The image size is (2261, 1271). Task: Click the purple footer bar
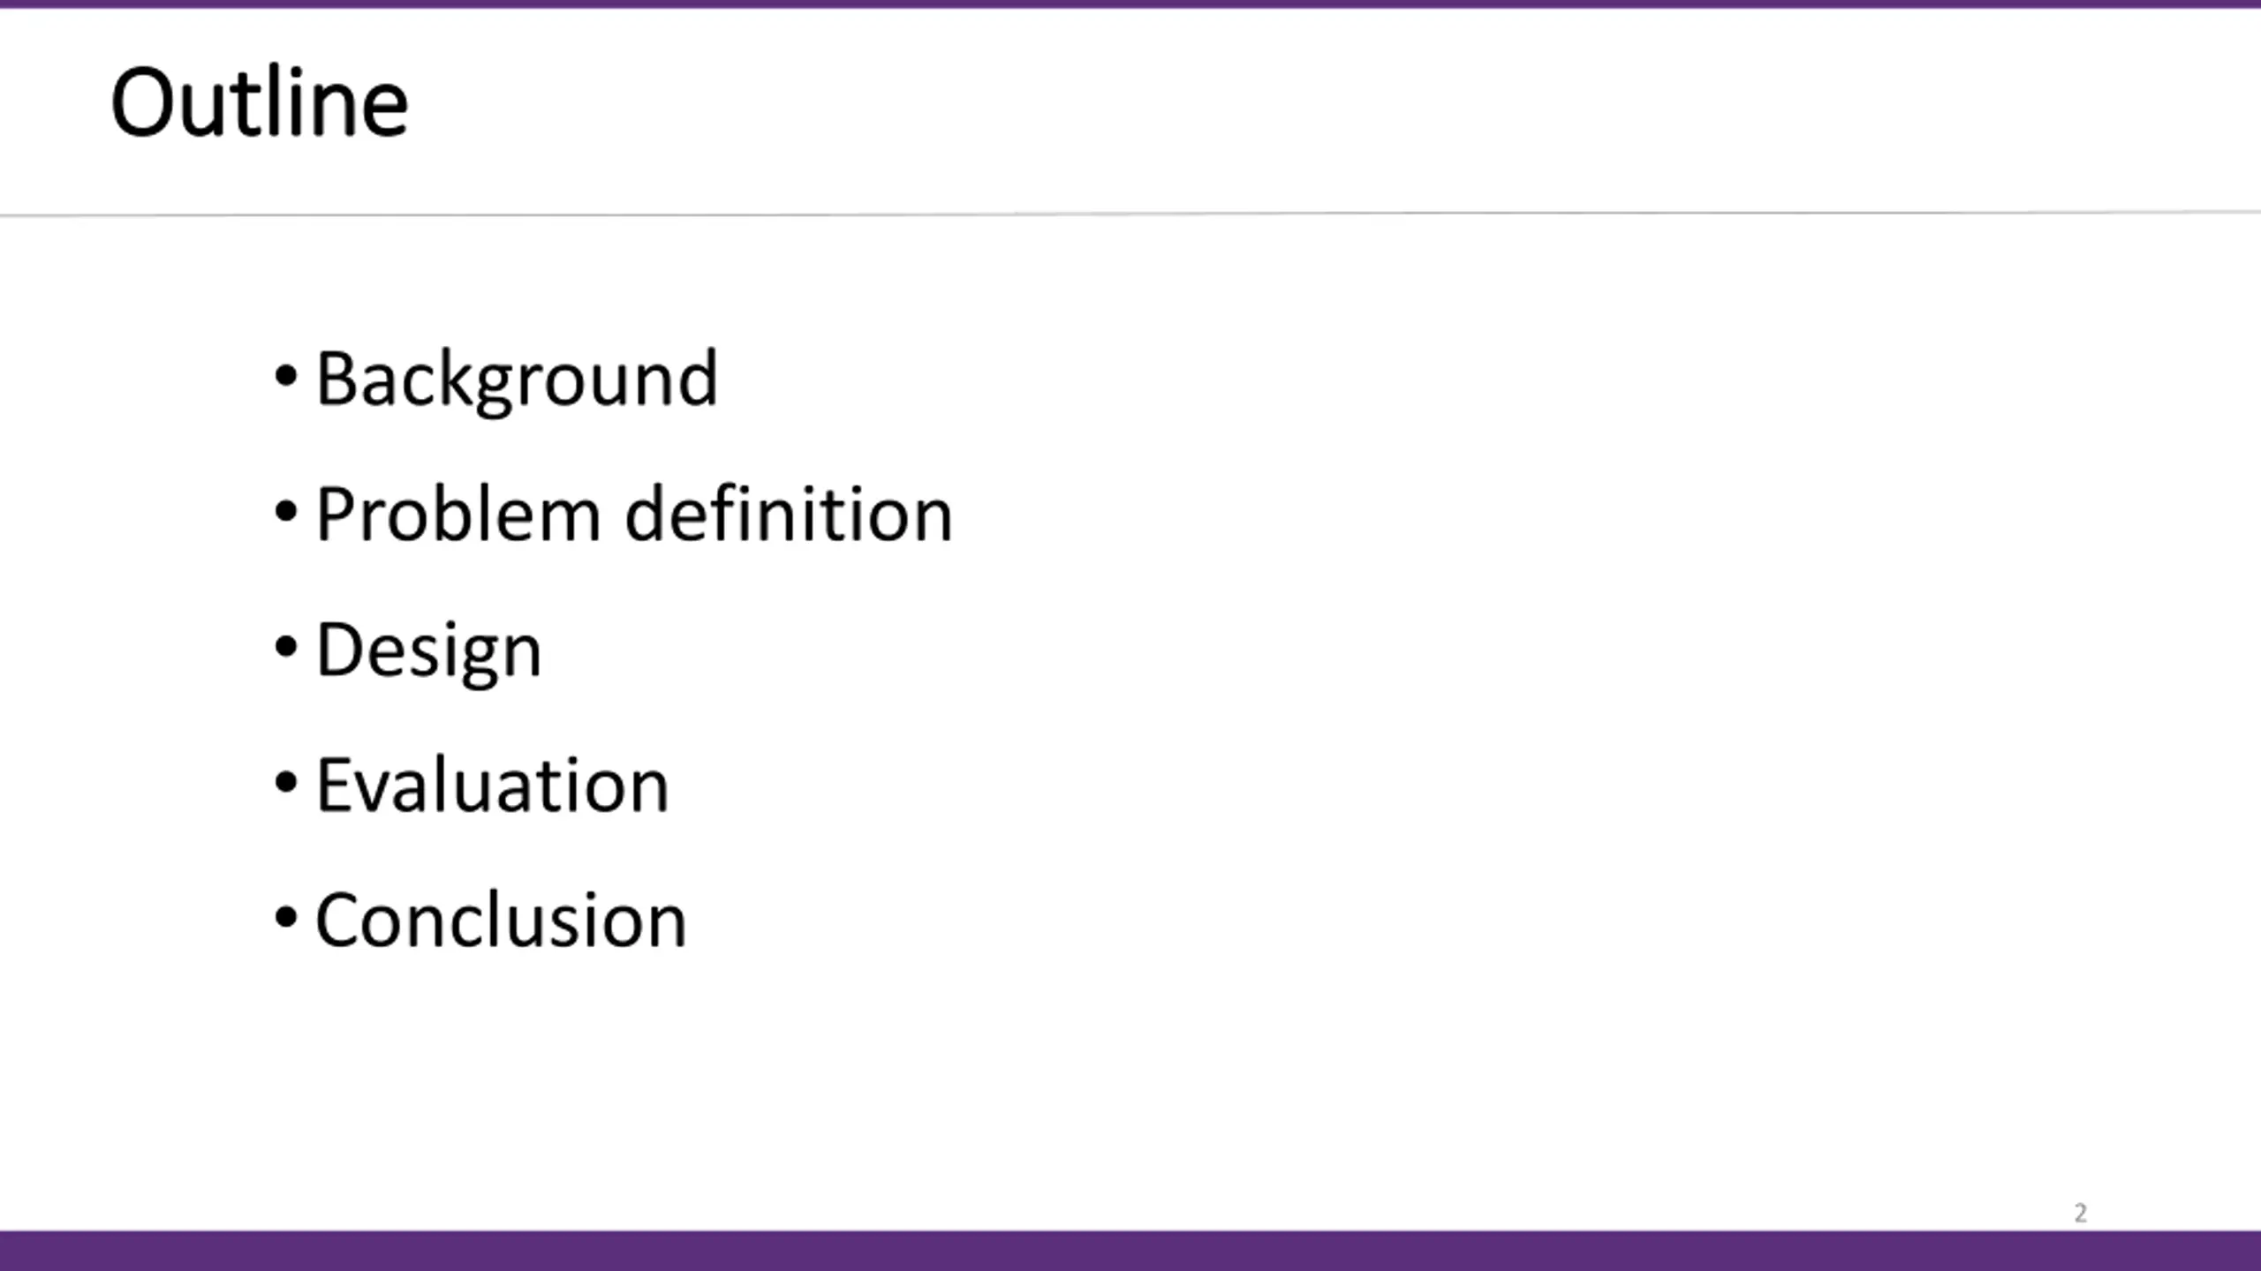coord(1130,1251)
